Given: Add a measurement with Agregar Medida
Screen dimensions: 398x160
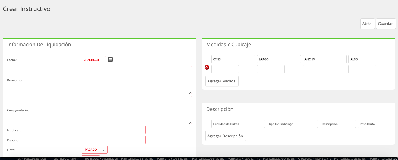Looking at the screenshot, I should coord(222,81).
